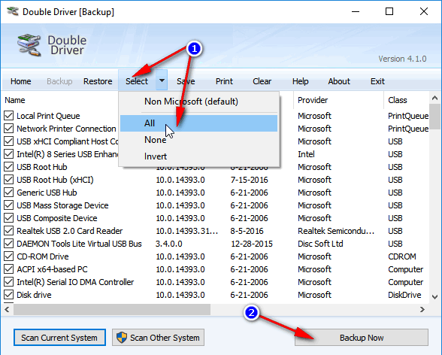Viewport: 442px width, 355px height.
Task: Click the Backup Now button
Action: 362,337
